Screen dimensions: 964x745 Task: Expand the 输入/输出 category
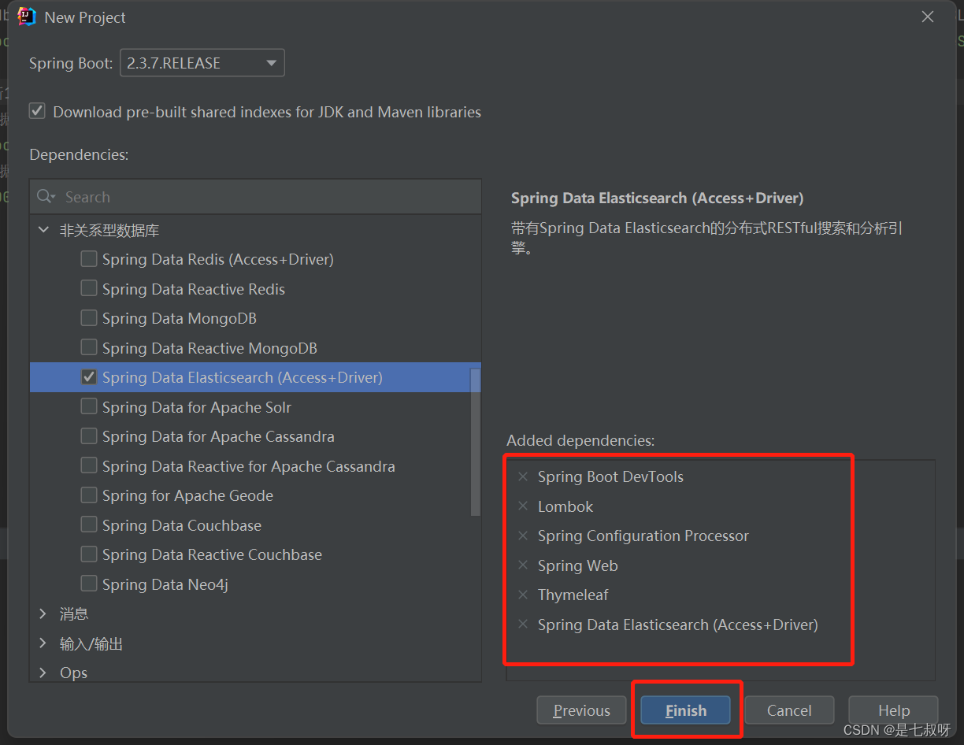pos(43,643)
